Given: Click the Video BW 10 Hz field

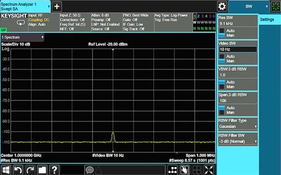Looking at the screenshot, I should point(237,49).
